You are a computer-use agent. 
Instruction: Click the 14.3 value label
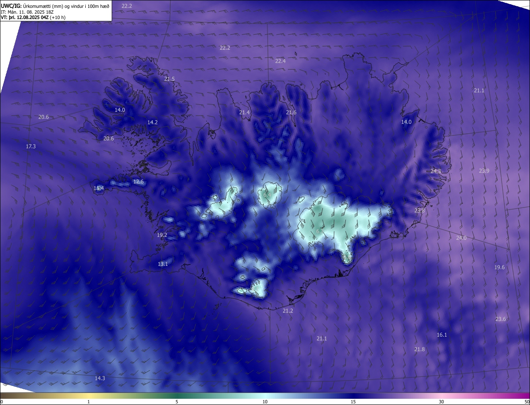click(x=100, y=378)
